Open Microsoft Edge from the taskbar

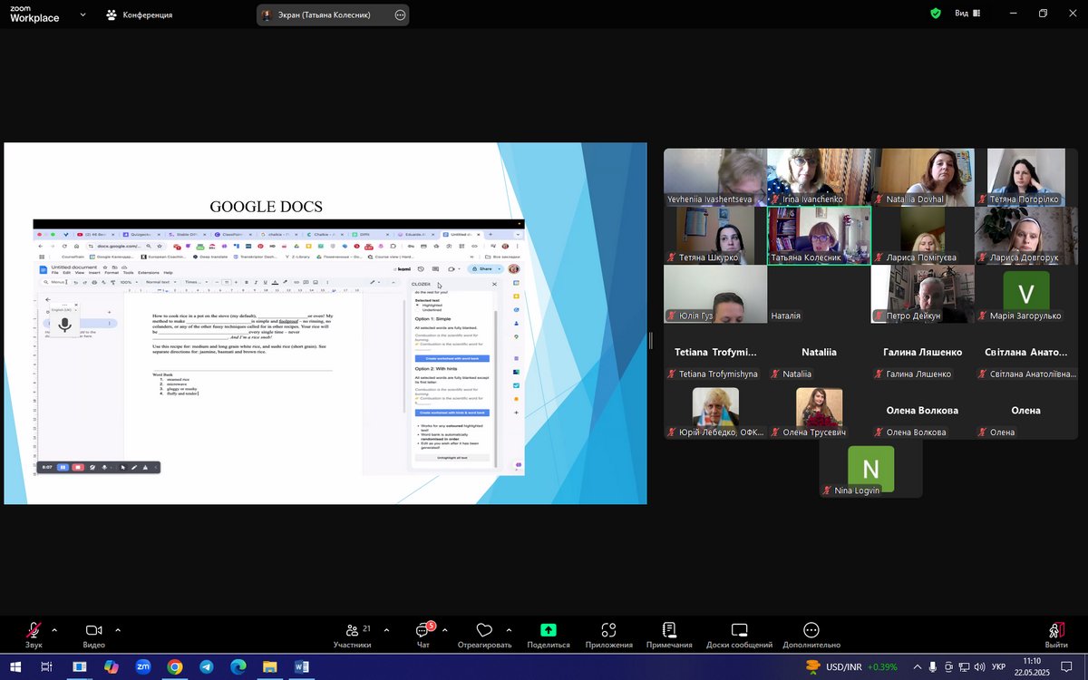click(238, 666)
